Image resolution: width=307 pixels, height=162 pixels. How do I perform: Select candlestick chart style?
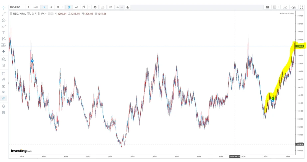coord(69,7)
